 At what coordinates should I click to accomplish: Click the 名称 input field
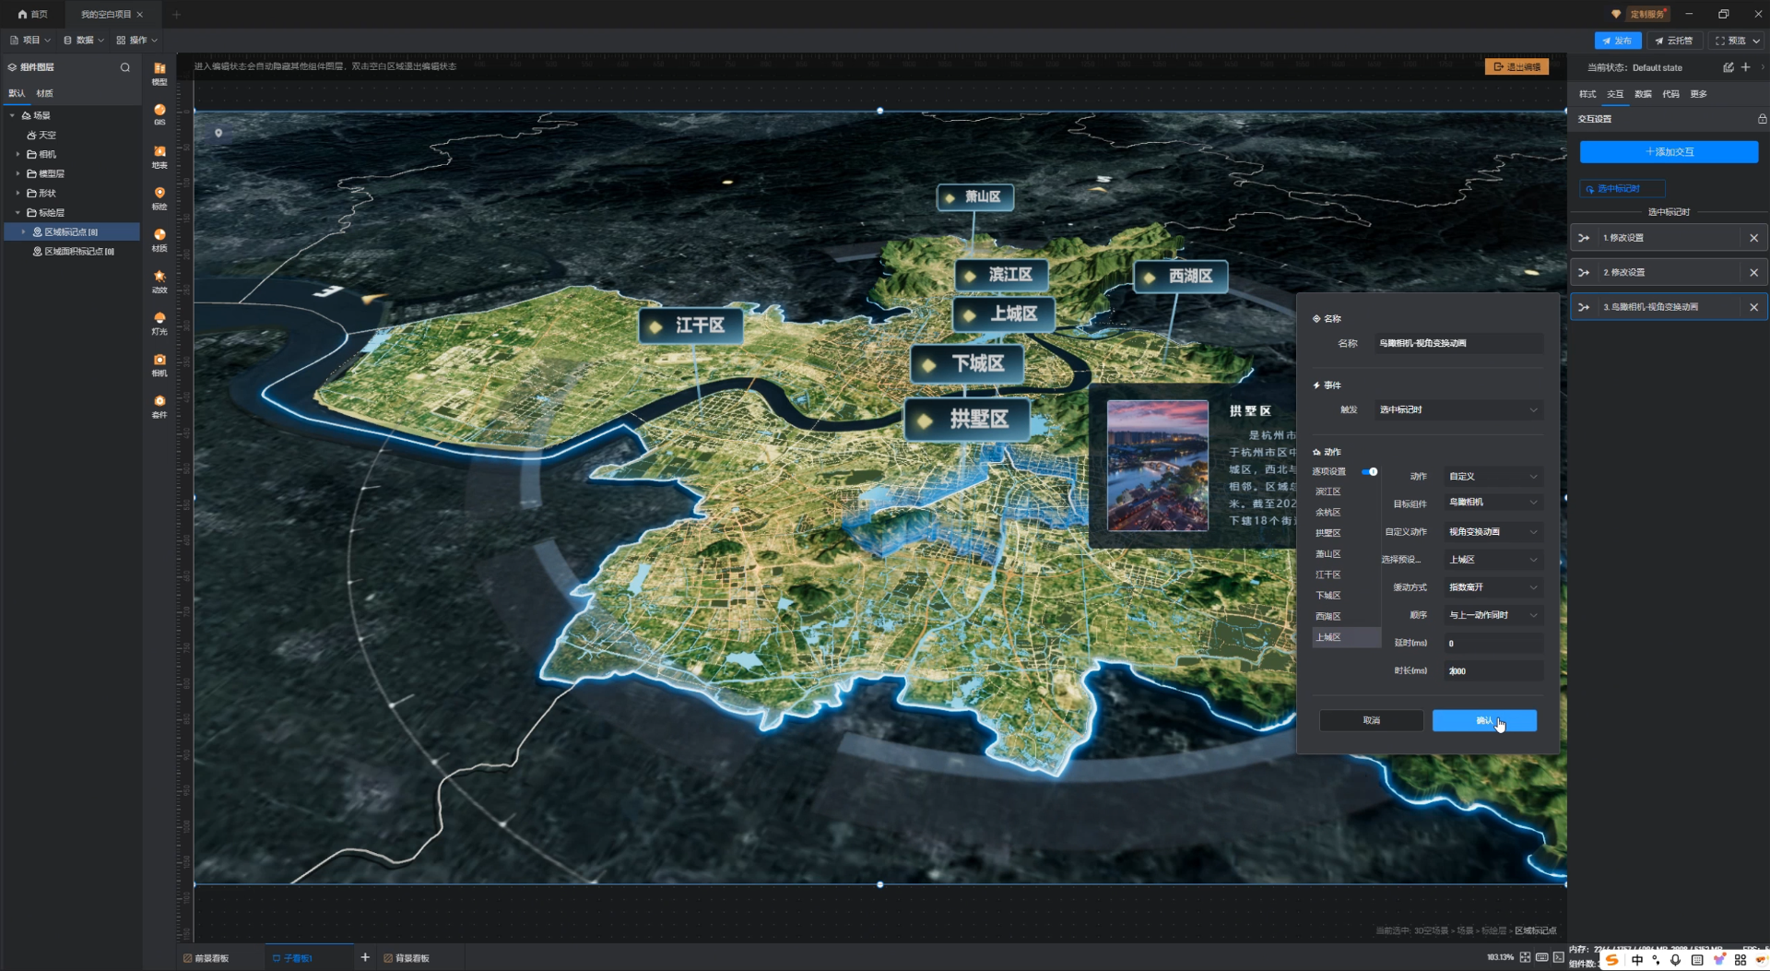1458,343
